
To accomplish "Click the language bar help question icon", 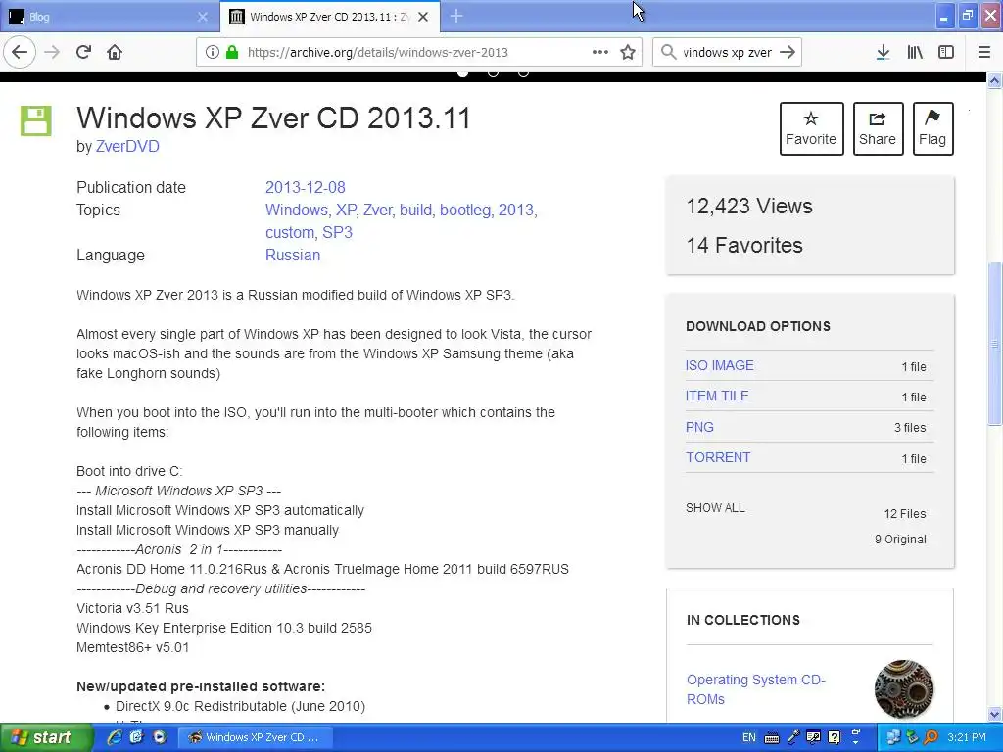I will click(834, 737).
